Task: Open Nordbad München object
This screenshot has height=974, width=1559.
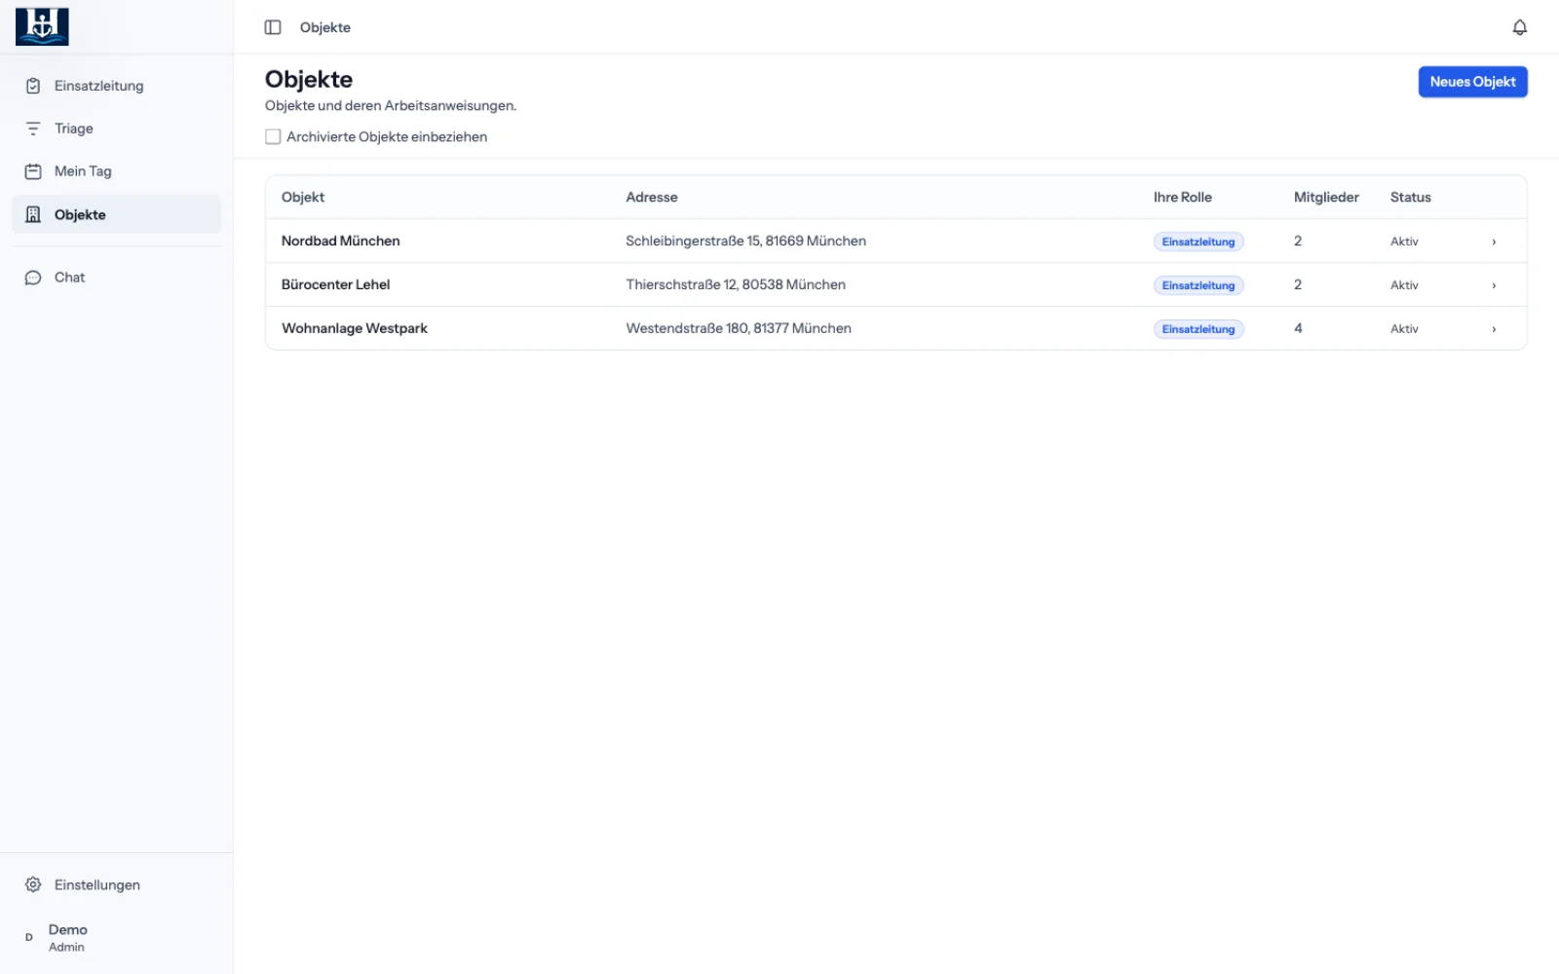Action: (340, 241)
